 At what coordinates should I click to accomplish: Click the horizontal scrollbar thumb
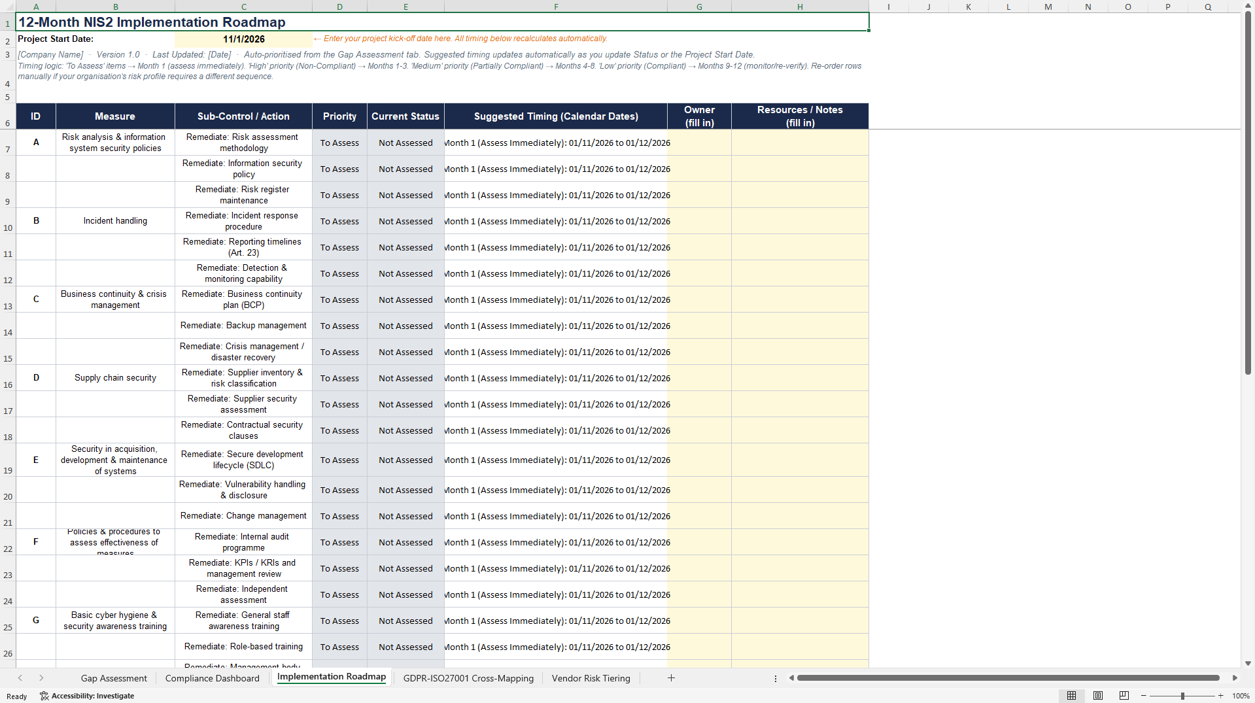pyautogui.click(x=1008, y=678)
